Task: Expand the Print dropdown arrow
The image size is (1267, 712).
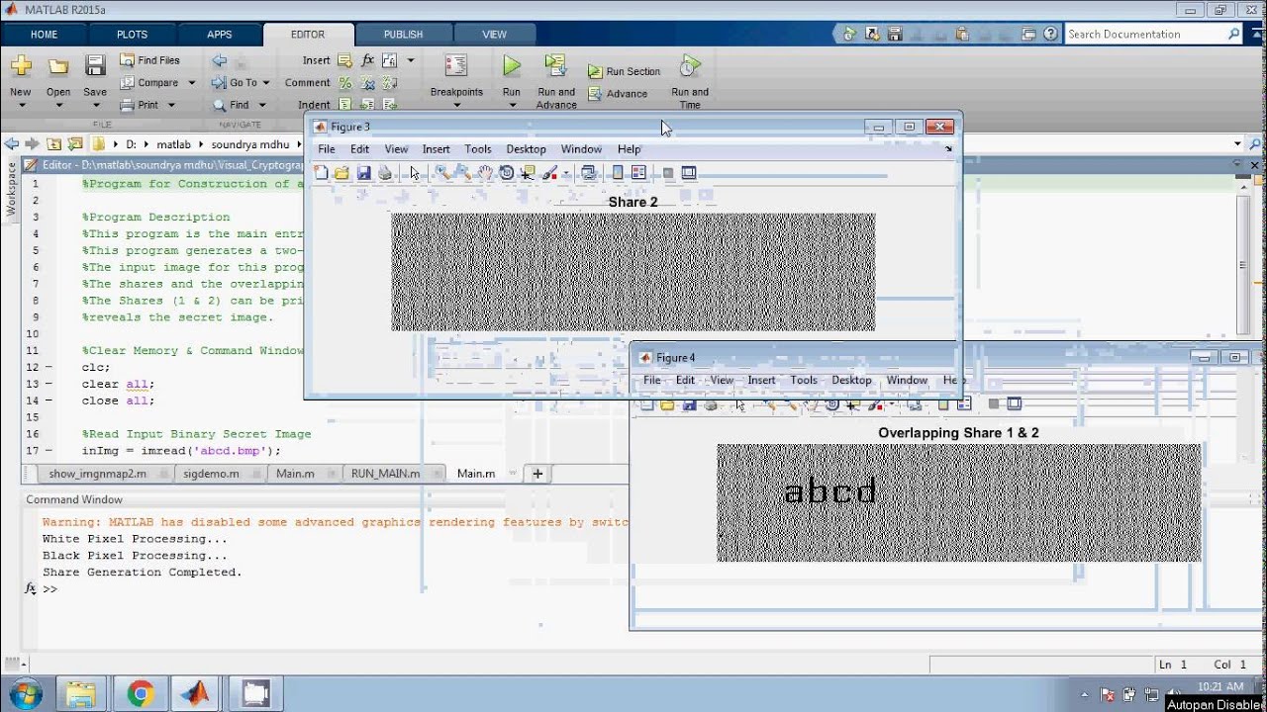Action: click(x=170, y=105)
